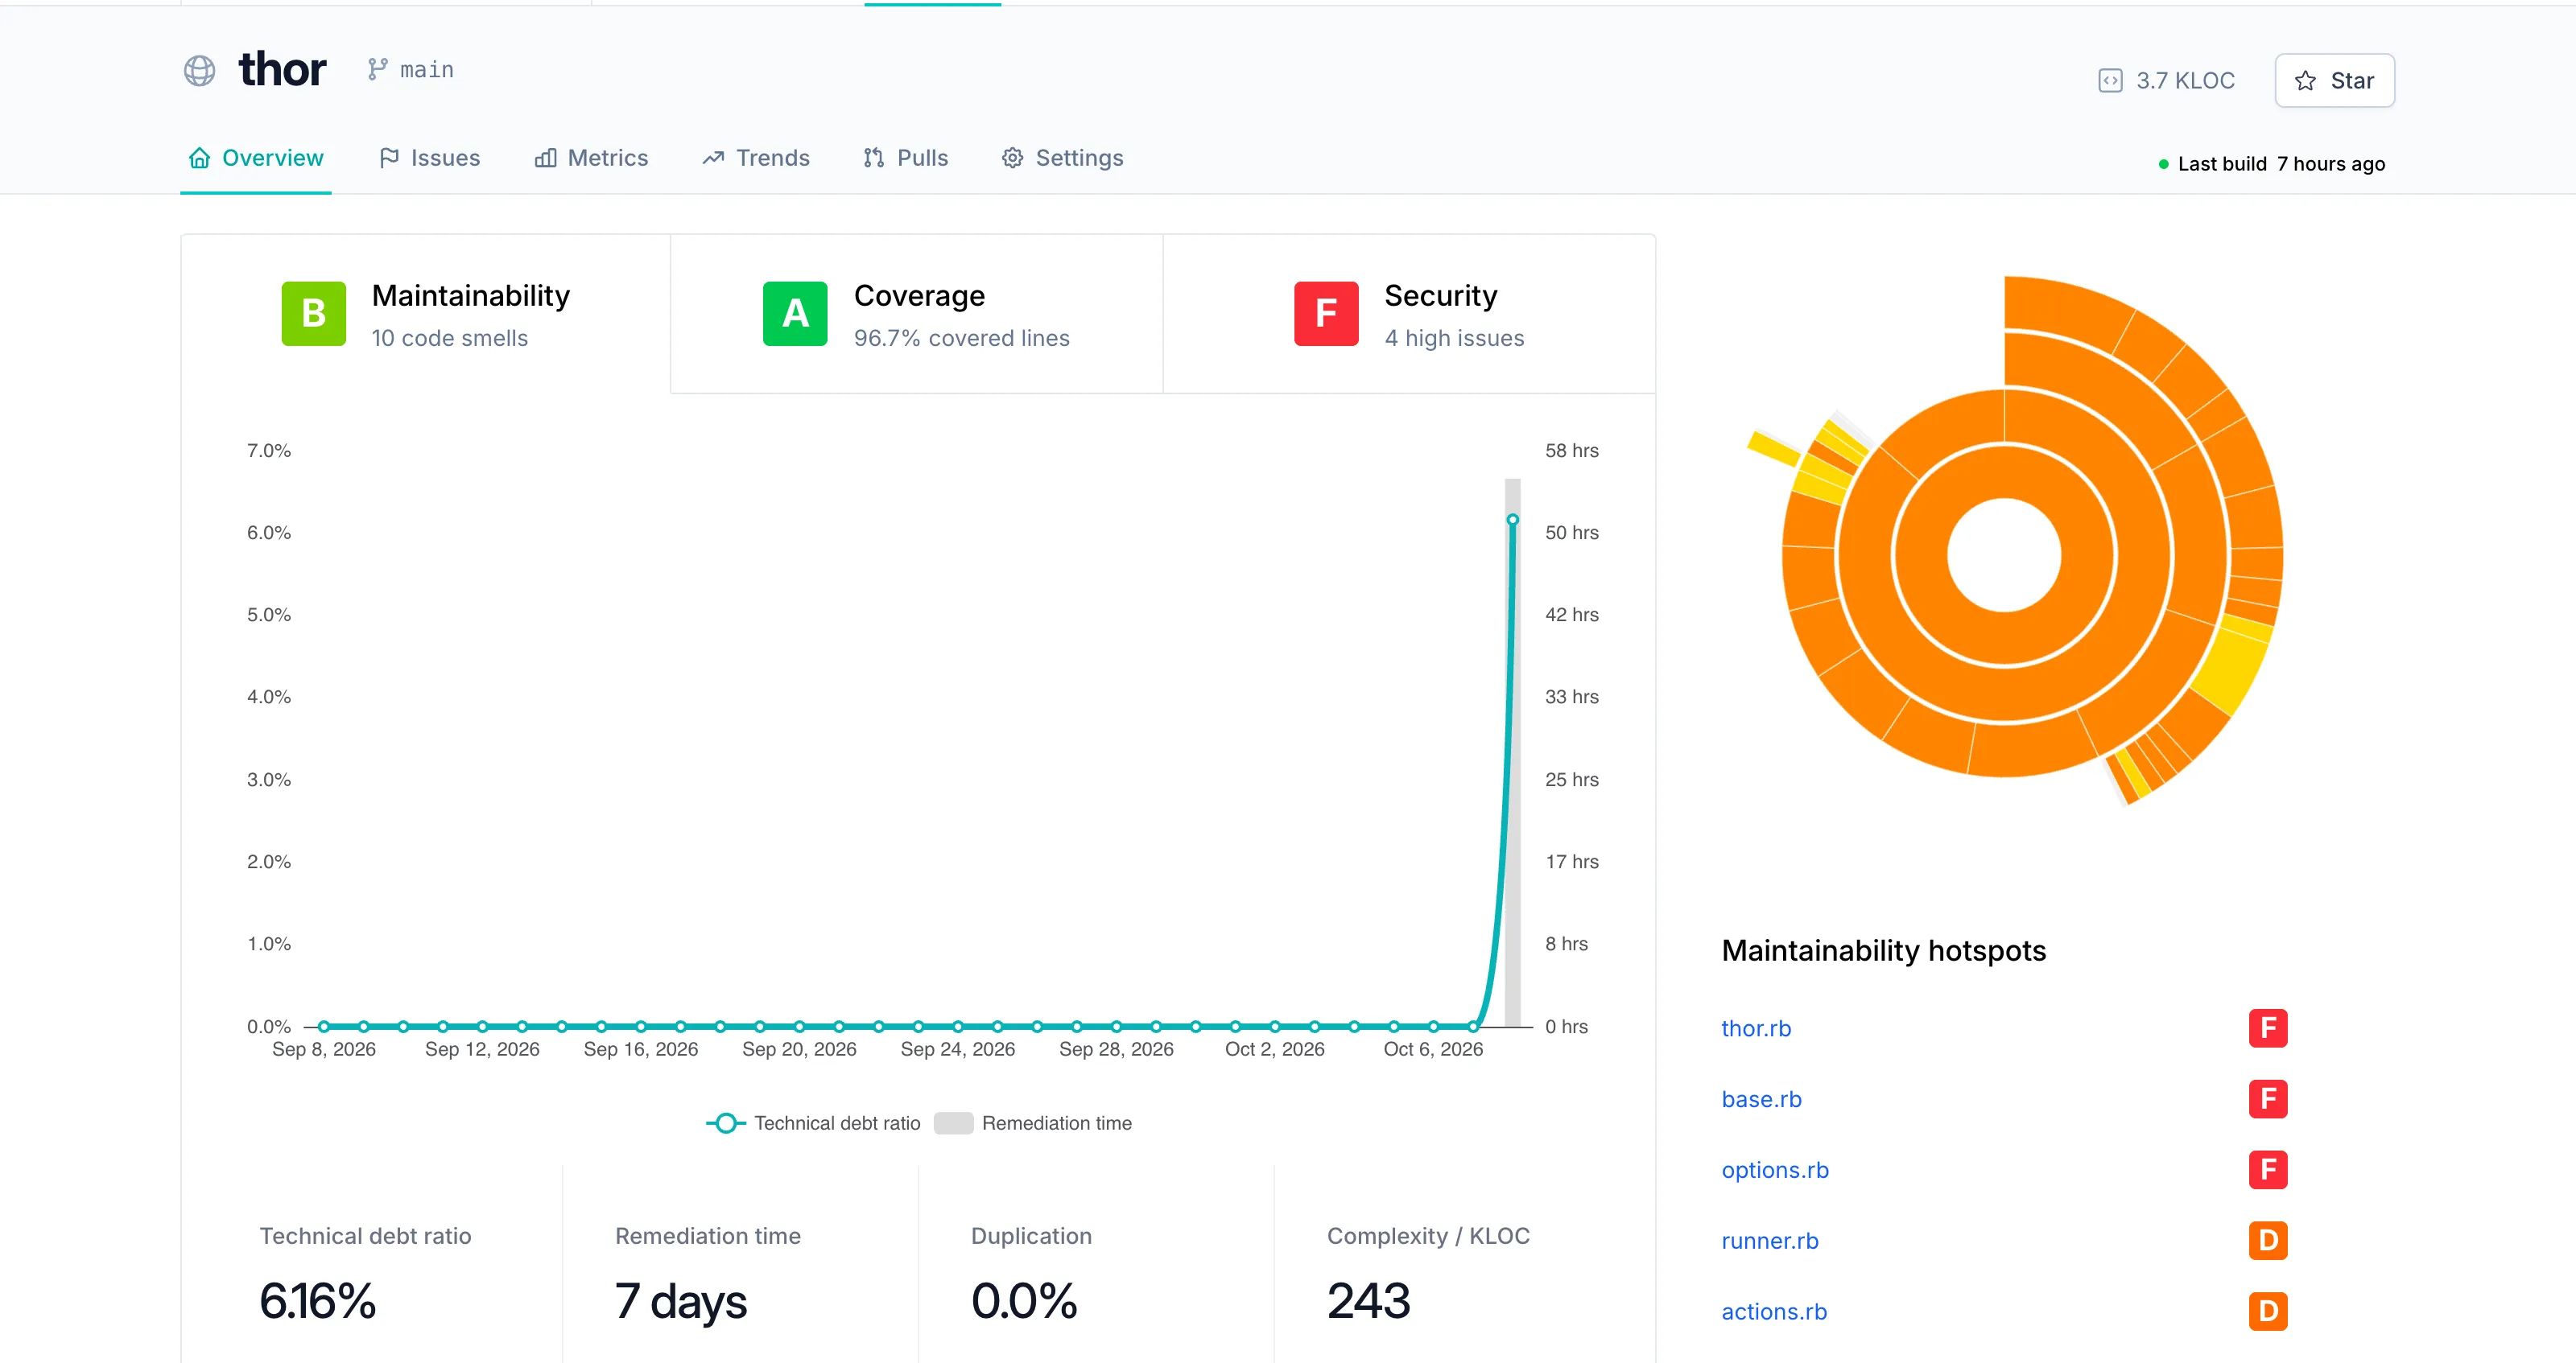Click the hollow center of the sunburst chart
Image resolution: width=2576 pixels, height=1363 pixels.
[x=2004, y=554]
